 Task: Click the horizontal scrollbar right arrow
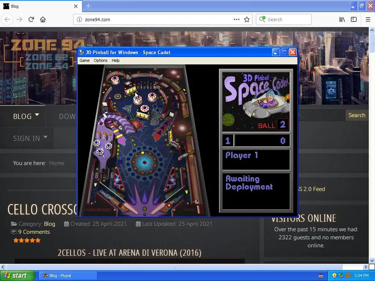coord(365,267)
